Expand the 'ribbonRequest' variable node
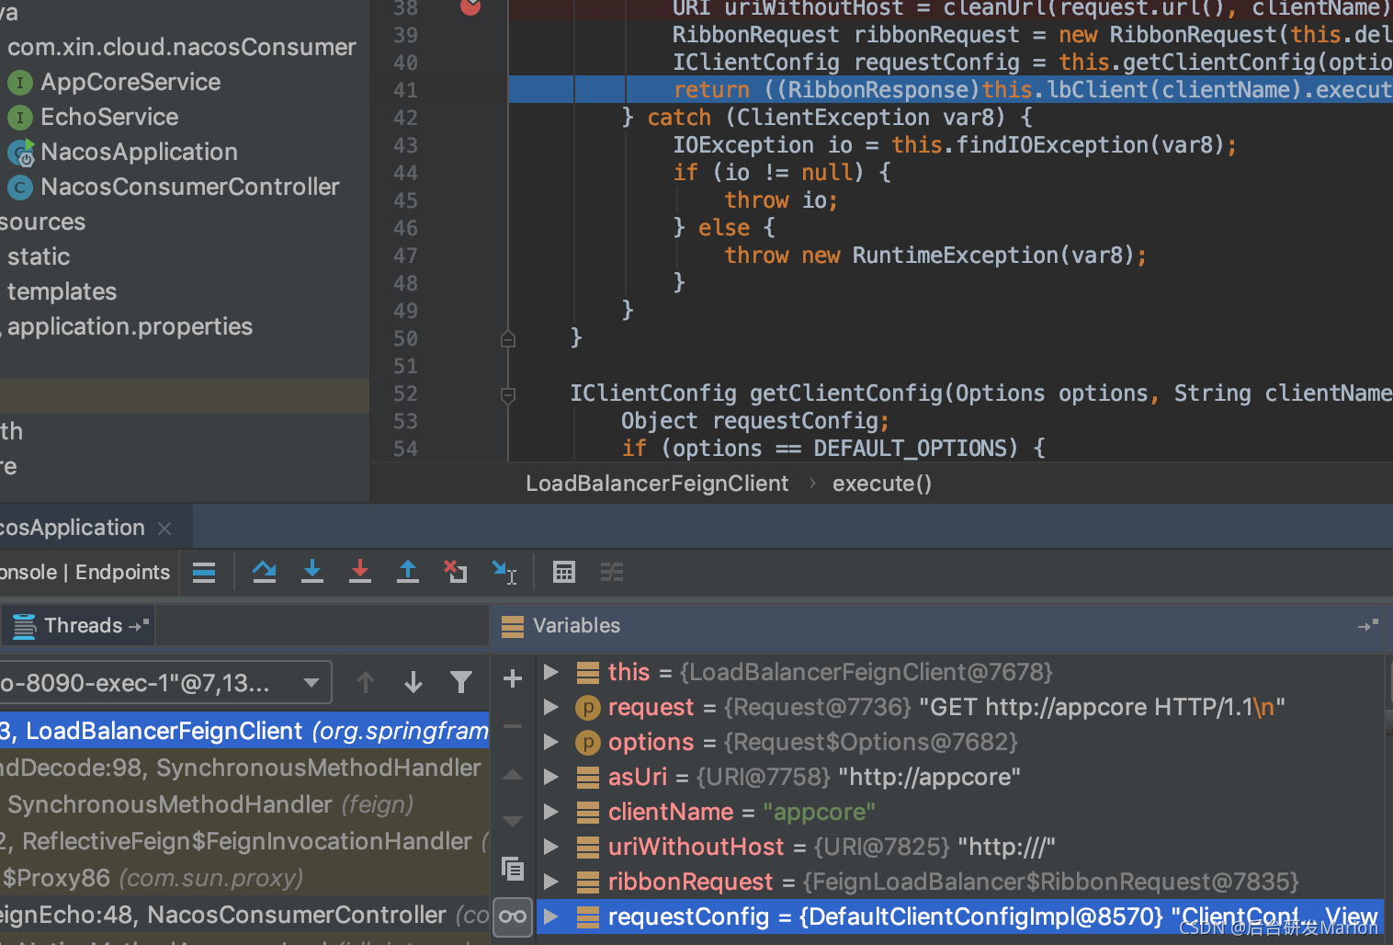 click(x=551, y=882)
